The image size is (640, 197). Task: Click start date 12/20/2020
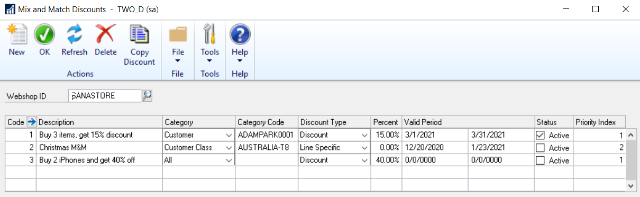[435, 148]
